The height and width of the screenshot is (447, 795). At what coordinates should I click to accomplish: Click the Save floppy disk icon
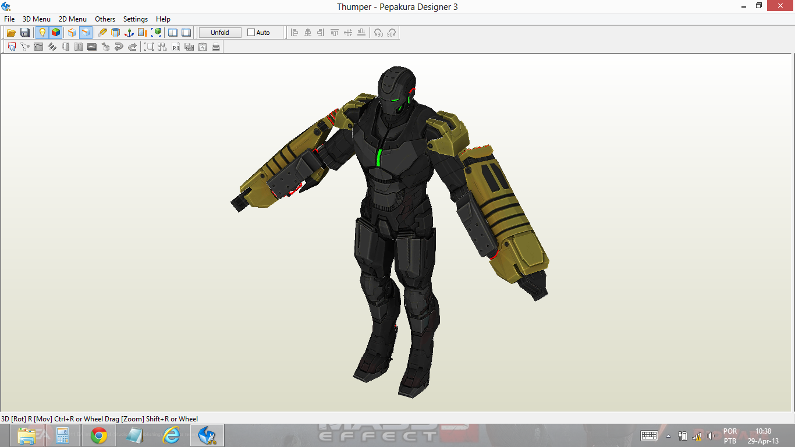25,33
